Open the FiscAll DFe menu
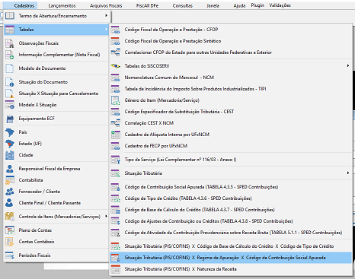 147,5
